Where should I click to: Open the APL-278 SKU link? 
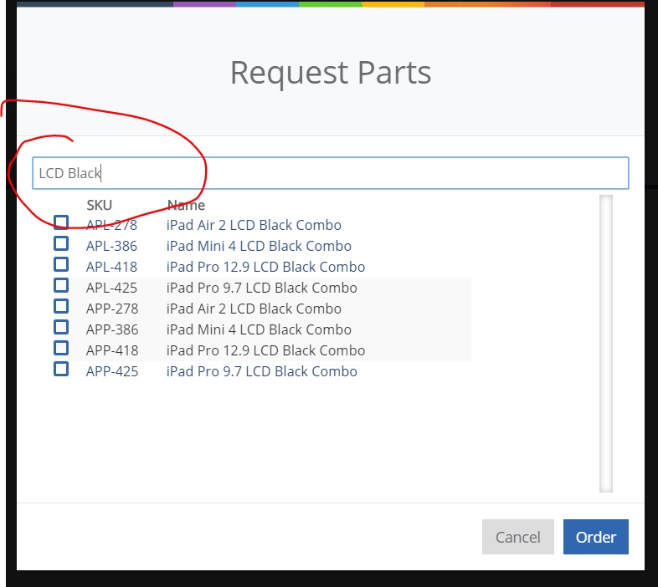pos(111,225)
